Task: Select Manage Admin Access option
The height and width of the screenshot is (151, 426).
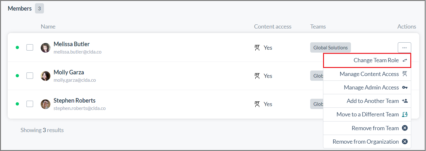Action: pyautogui.click(x=367, y=88)
